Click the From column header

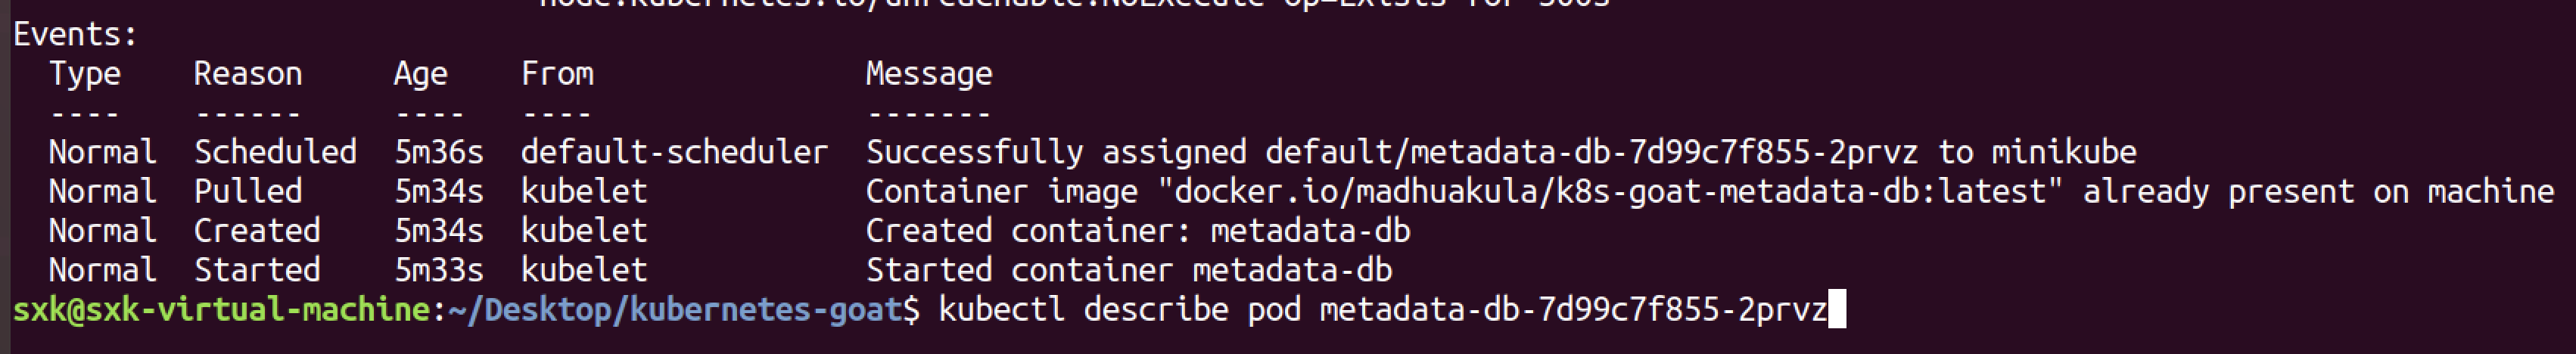[x=557, y=74]
